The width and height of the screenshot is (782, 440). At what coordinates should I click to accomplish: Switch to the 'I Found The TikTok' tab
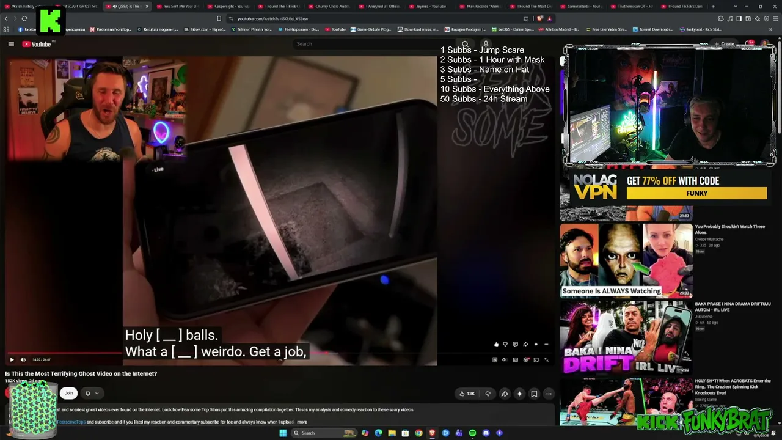click(279, 6)
